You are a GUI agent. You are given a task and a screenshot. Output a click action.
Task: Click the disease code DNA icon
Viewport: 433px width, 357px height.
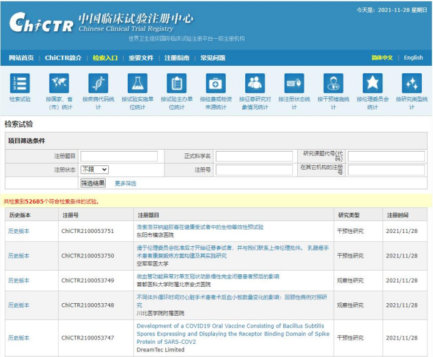(x=98, y=83)
